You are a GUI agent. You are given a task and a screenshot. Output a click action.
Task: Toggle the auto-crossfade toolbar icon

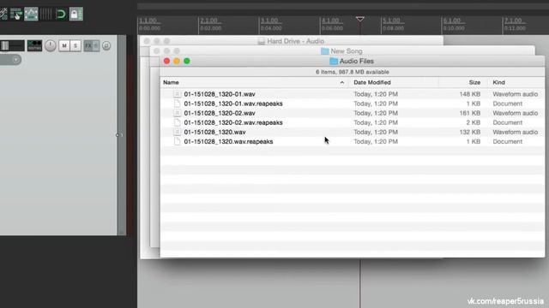[3, 14]
